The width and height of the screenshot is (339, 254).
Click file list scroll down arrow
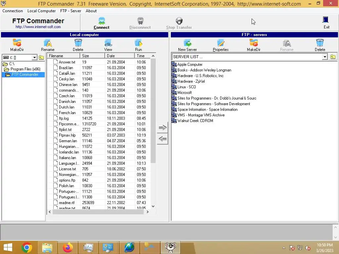click(153, 206)
